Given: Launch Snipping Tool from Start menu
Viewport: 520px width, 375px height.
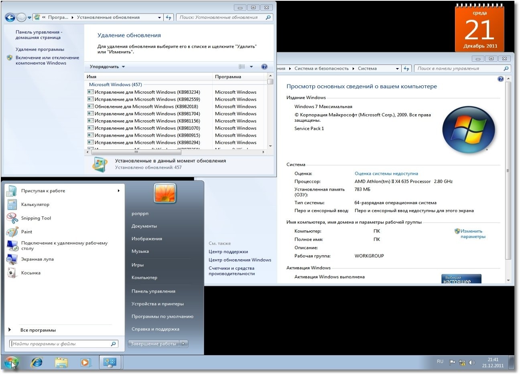Looking at the screenshot, I should pos(36,218).
